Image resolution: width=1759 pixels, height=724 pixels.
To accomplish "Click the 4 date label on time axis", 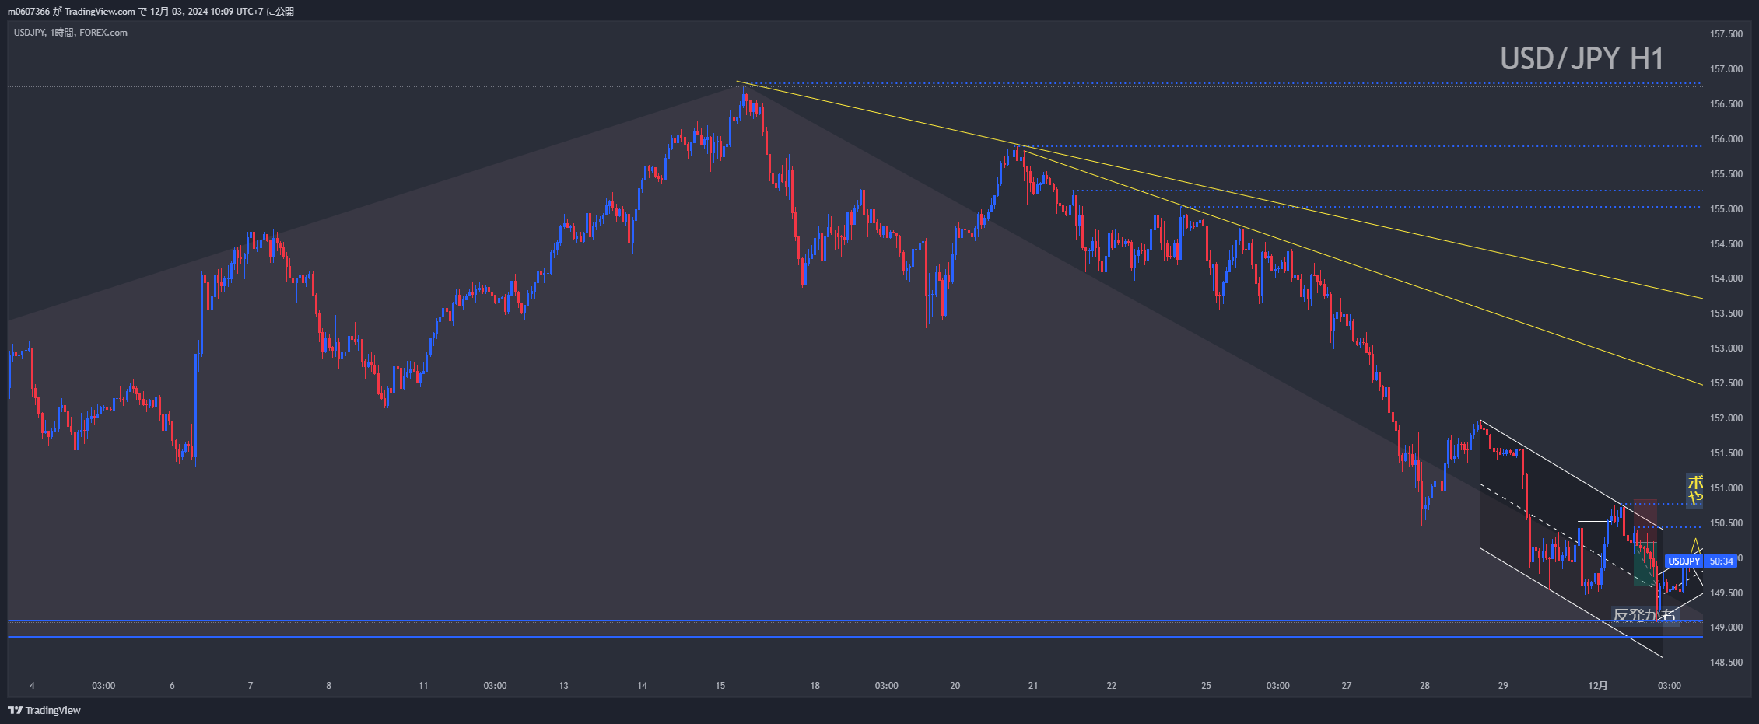I will (x=32, y=686).
